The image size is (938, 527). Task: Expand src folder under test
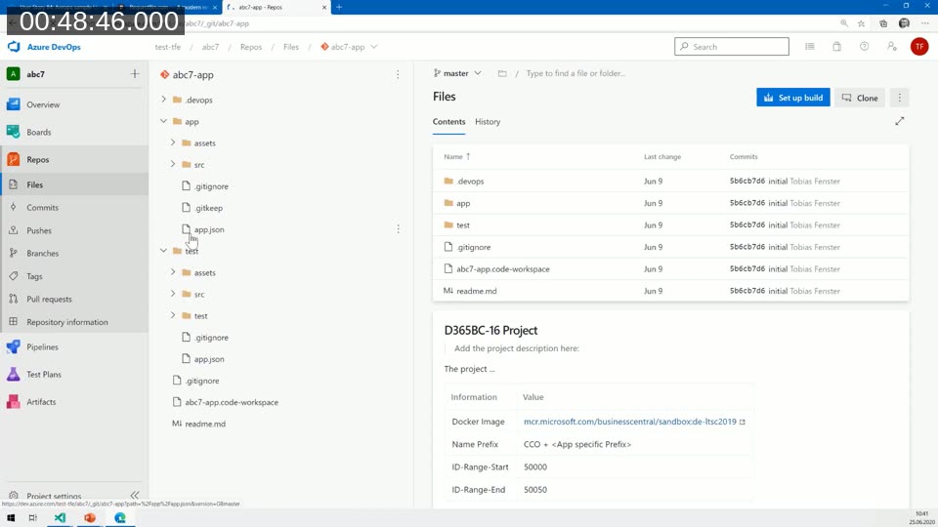[x=173, y=294]
